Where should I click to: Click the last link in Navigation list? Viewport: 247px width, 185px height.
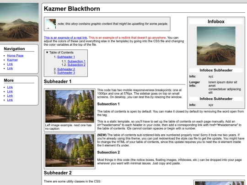tap(10, 68)
